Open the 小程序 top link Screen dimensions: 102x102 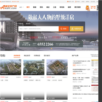coord(83,2)
